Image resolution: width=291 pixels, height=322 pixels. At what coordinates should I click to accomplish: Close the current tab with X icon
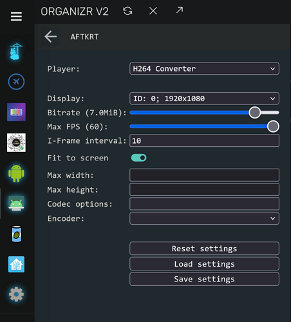point(153,11)
